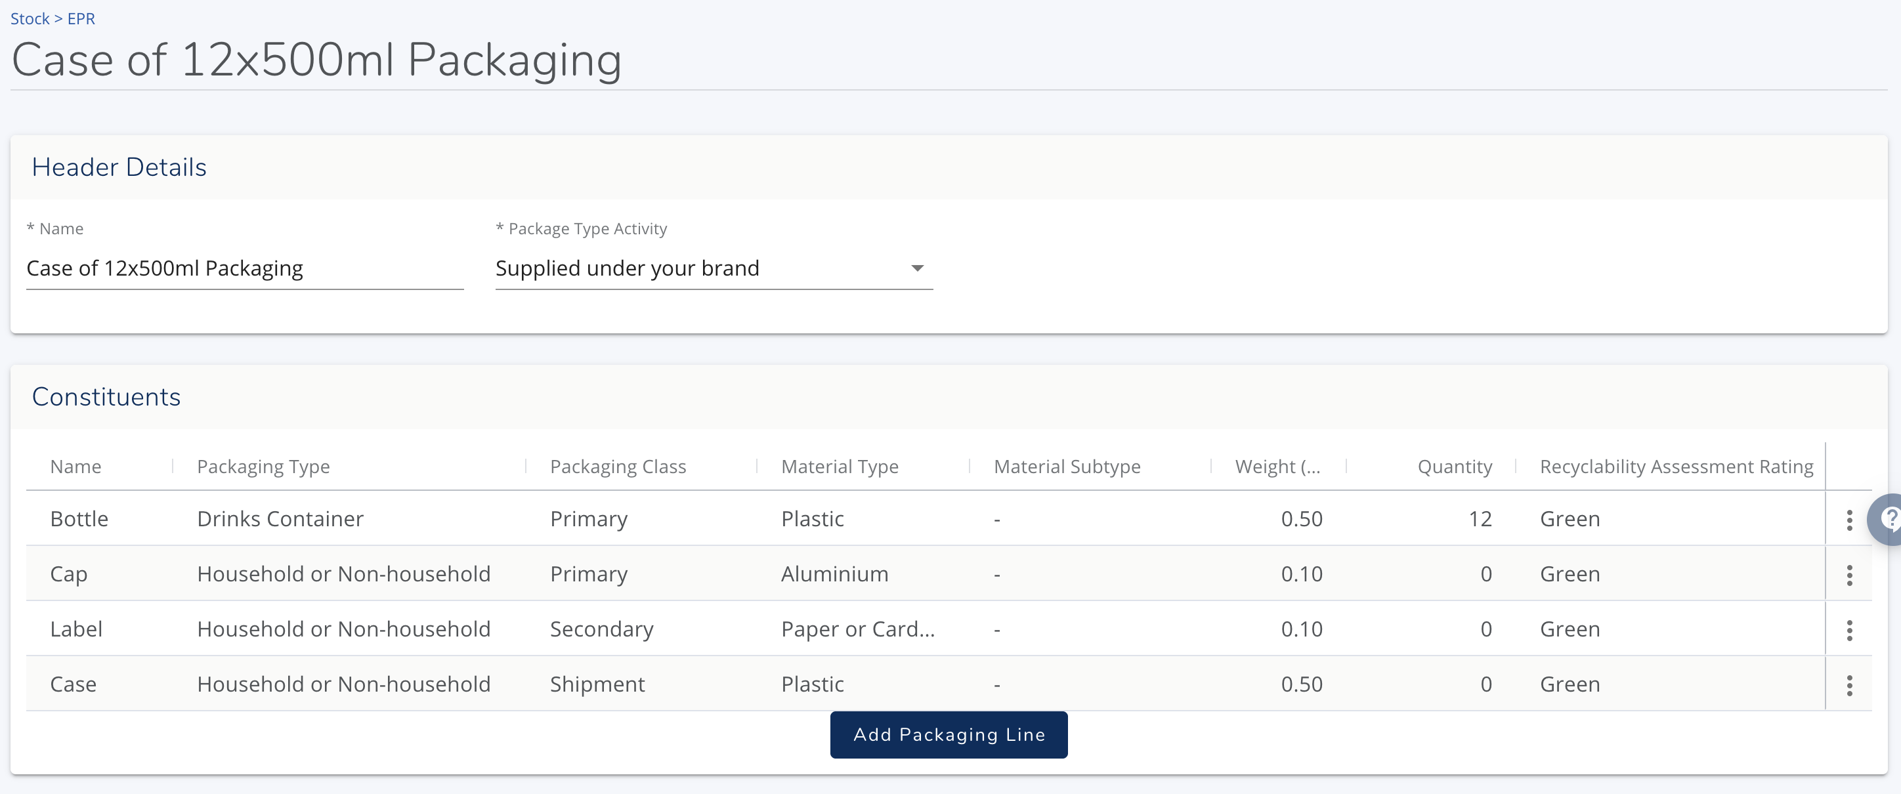Click the Weight column header
The image size is (1901, 794).
pos(1277,467)
